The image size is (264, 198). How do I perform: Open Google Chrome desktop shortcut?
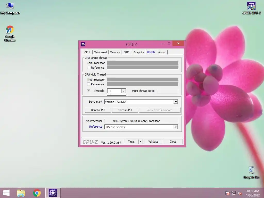tap(10, 34)
